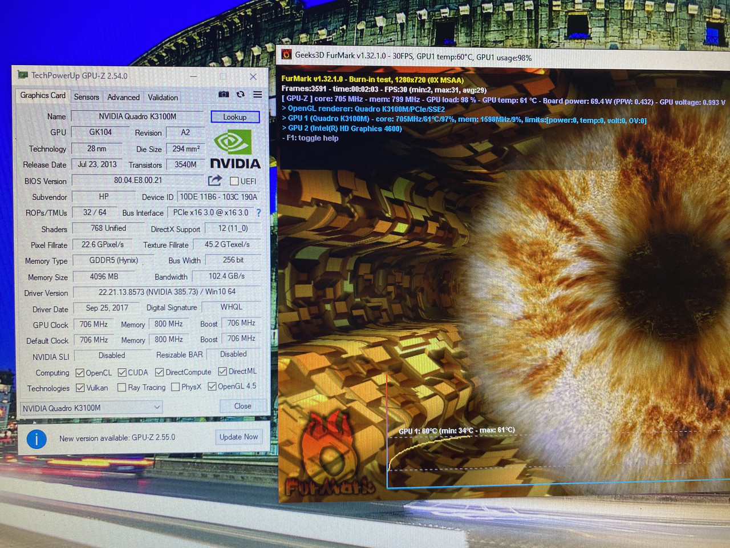Click the Bus Interface field PCIe x16 3.0

[x=210, y=212]
